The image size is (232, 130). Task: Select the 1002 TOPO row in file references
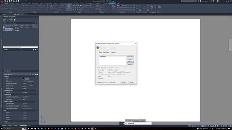pos(21,27)
